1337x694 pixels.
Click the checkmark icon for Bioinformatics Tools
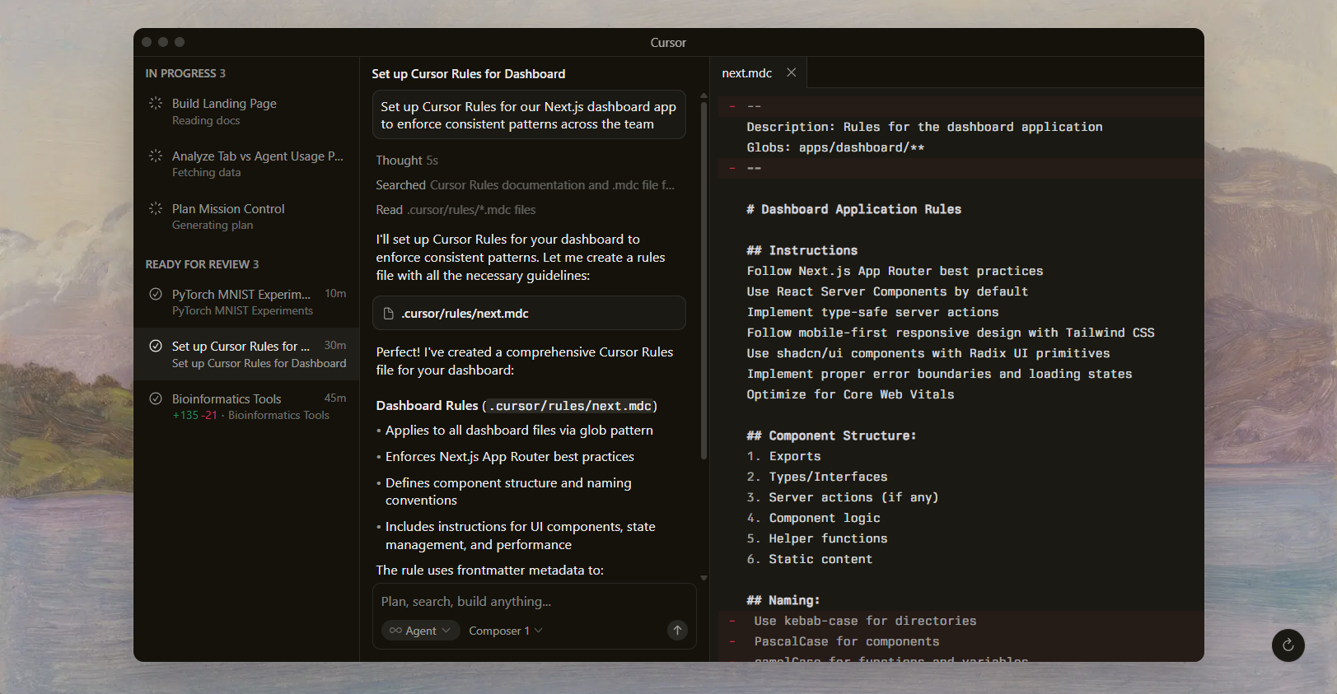coord(155,398)
